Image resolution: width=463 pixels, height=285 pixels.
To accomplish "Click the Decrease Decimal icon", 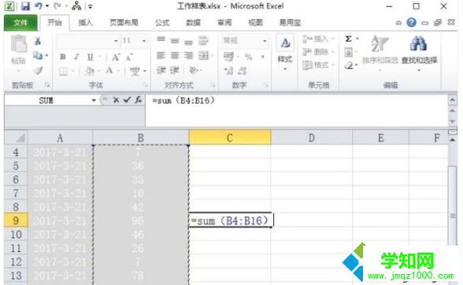I will point(243,71).
